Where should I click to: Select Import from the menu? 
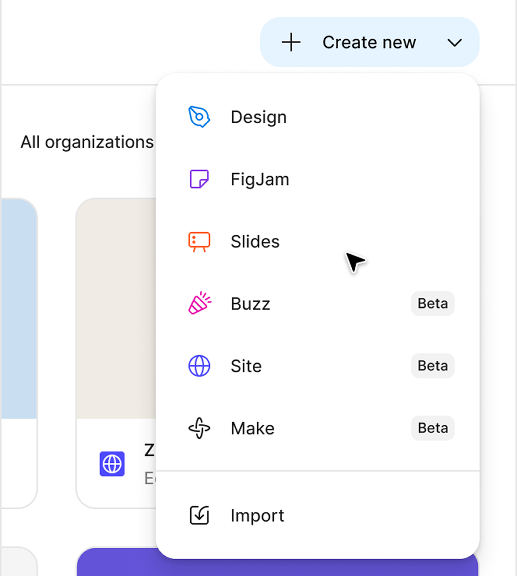257,515
